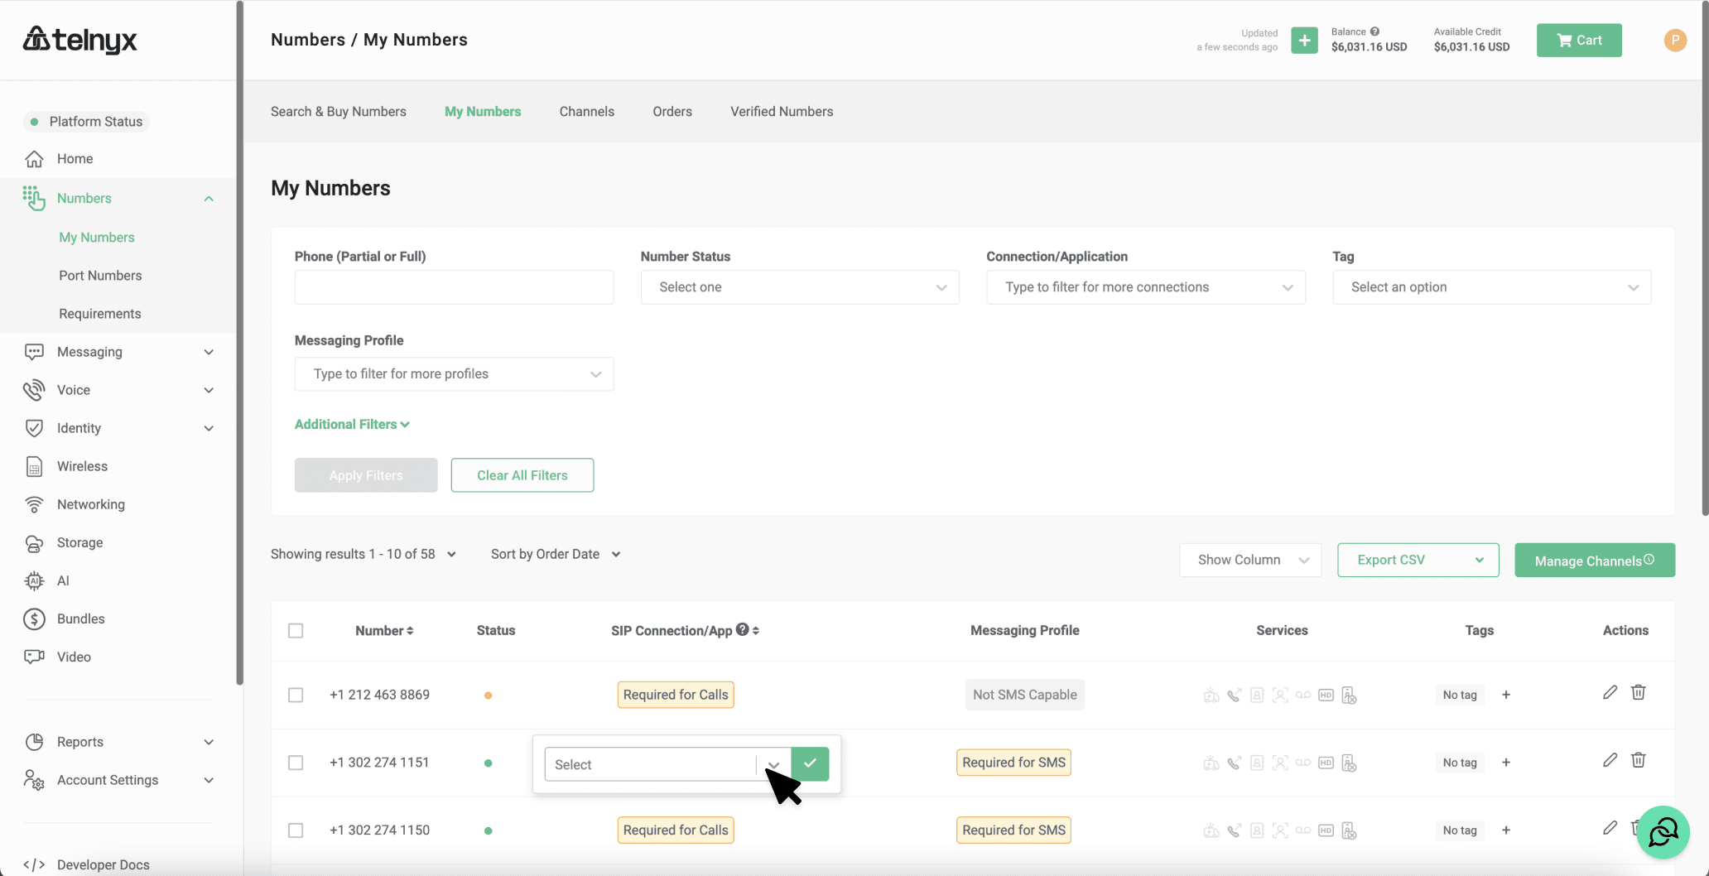Open the Voice sidebar section

(x=119, y=390)
